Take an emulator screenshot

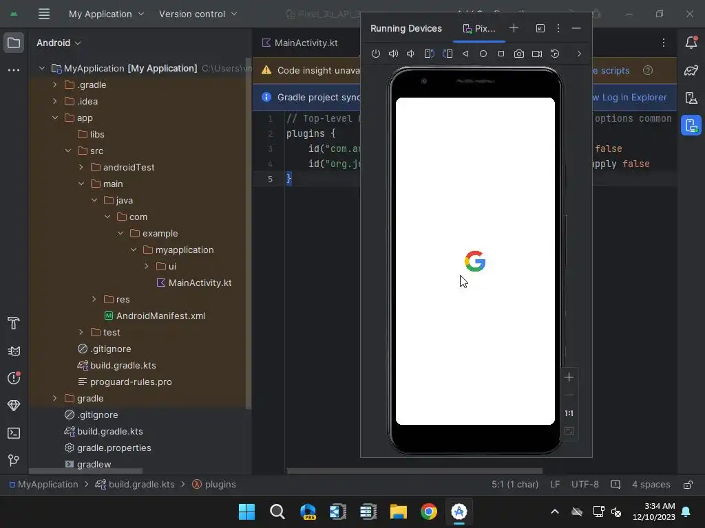[519, 54]
